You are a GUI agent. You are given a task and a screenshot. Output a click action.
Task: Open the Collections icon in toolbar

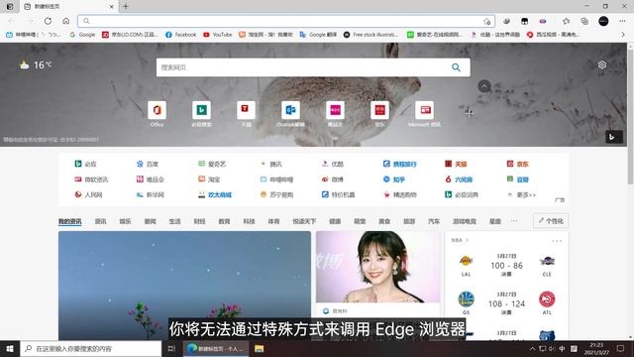(x=584, y=21)
